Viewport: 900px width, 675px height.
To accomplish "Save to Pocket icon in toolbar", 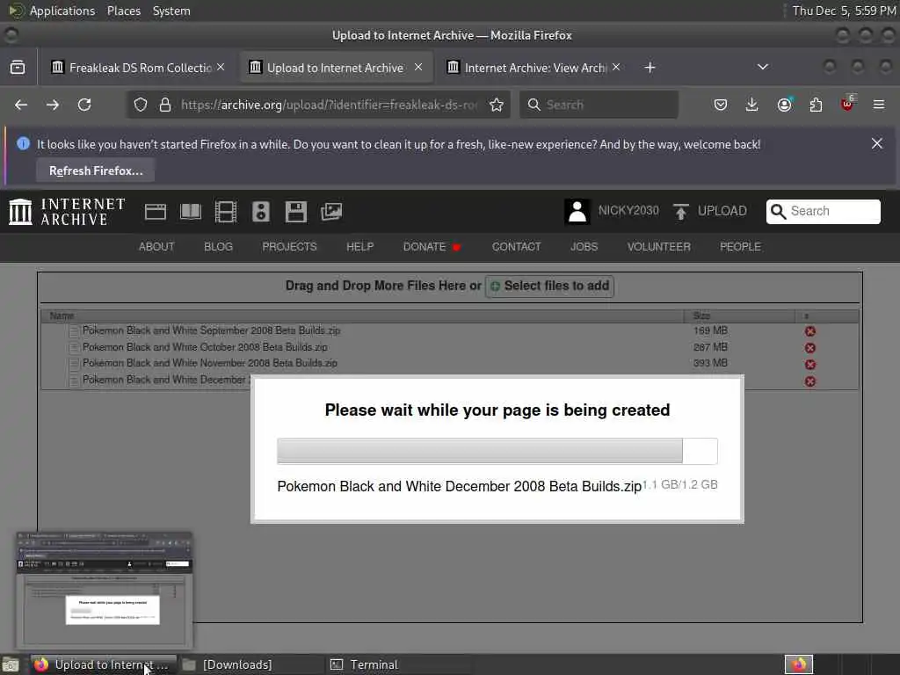I will pos(721,105).
